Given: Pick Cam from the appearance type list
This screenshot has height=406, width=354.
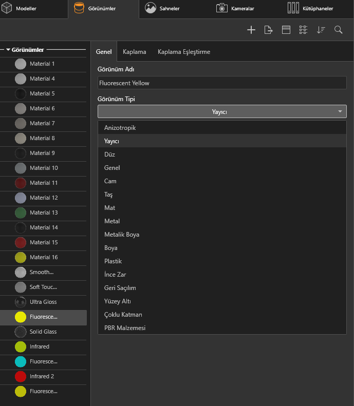Looking at the screenshot, I should tap(110, 181).
